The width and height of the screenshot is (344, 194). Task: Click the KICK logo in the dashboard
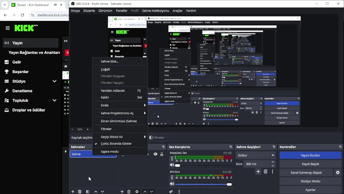click(x=26, y=28)
